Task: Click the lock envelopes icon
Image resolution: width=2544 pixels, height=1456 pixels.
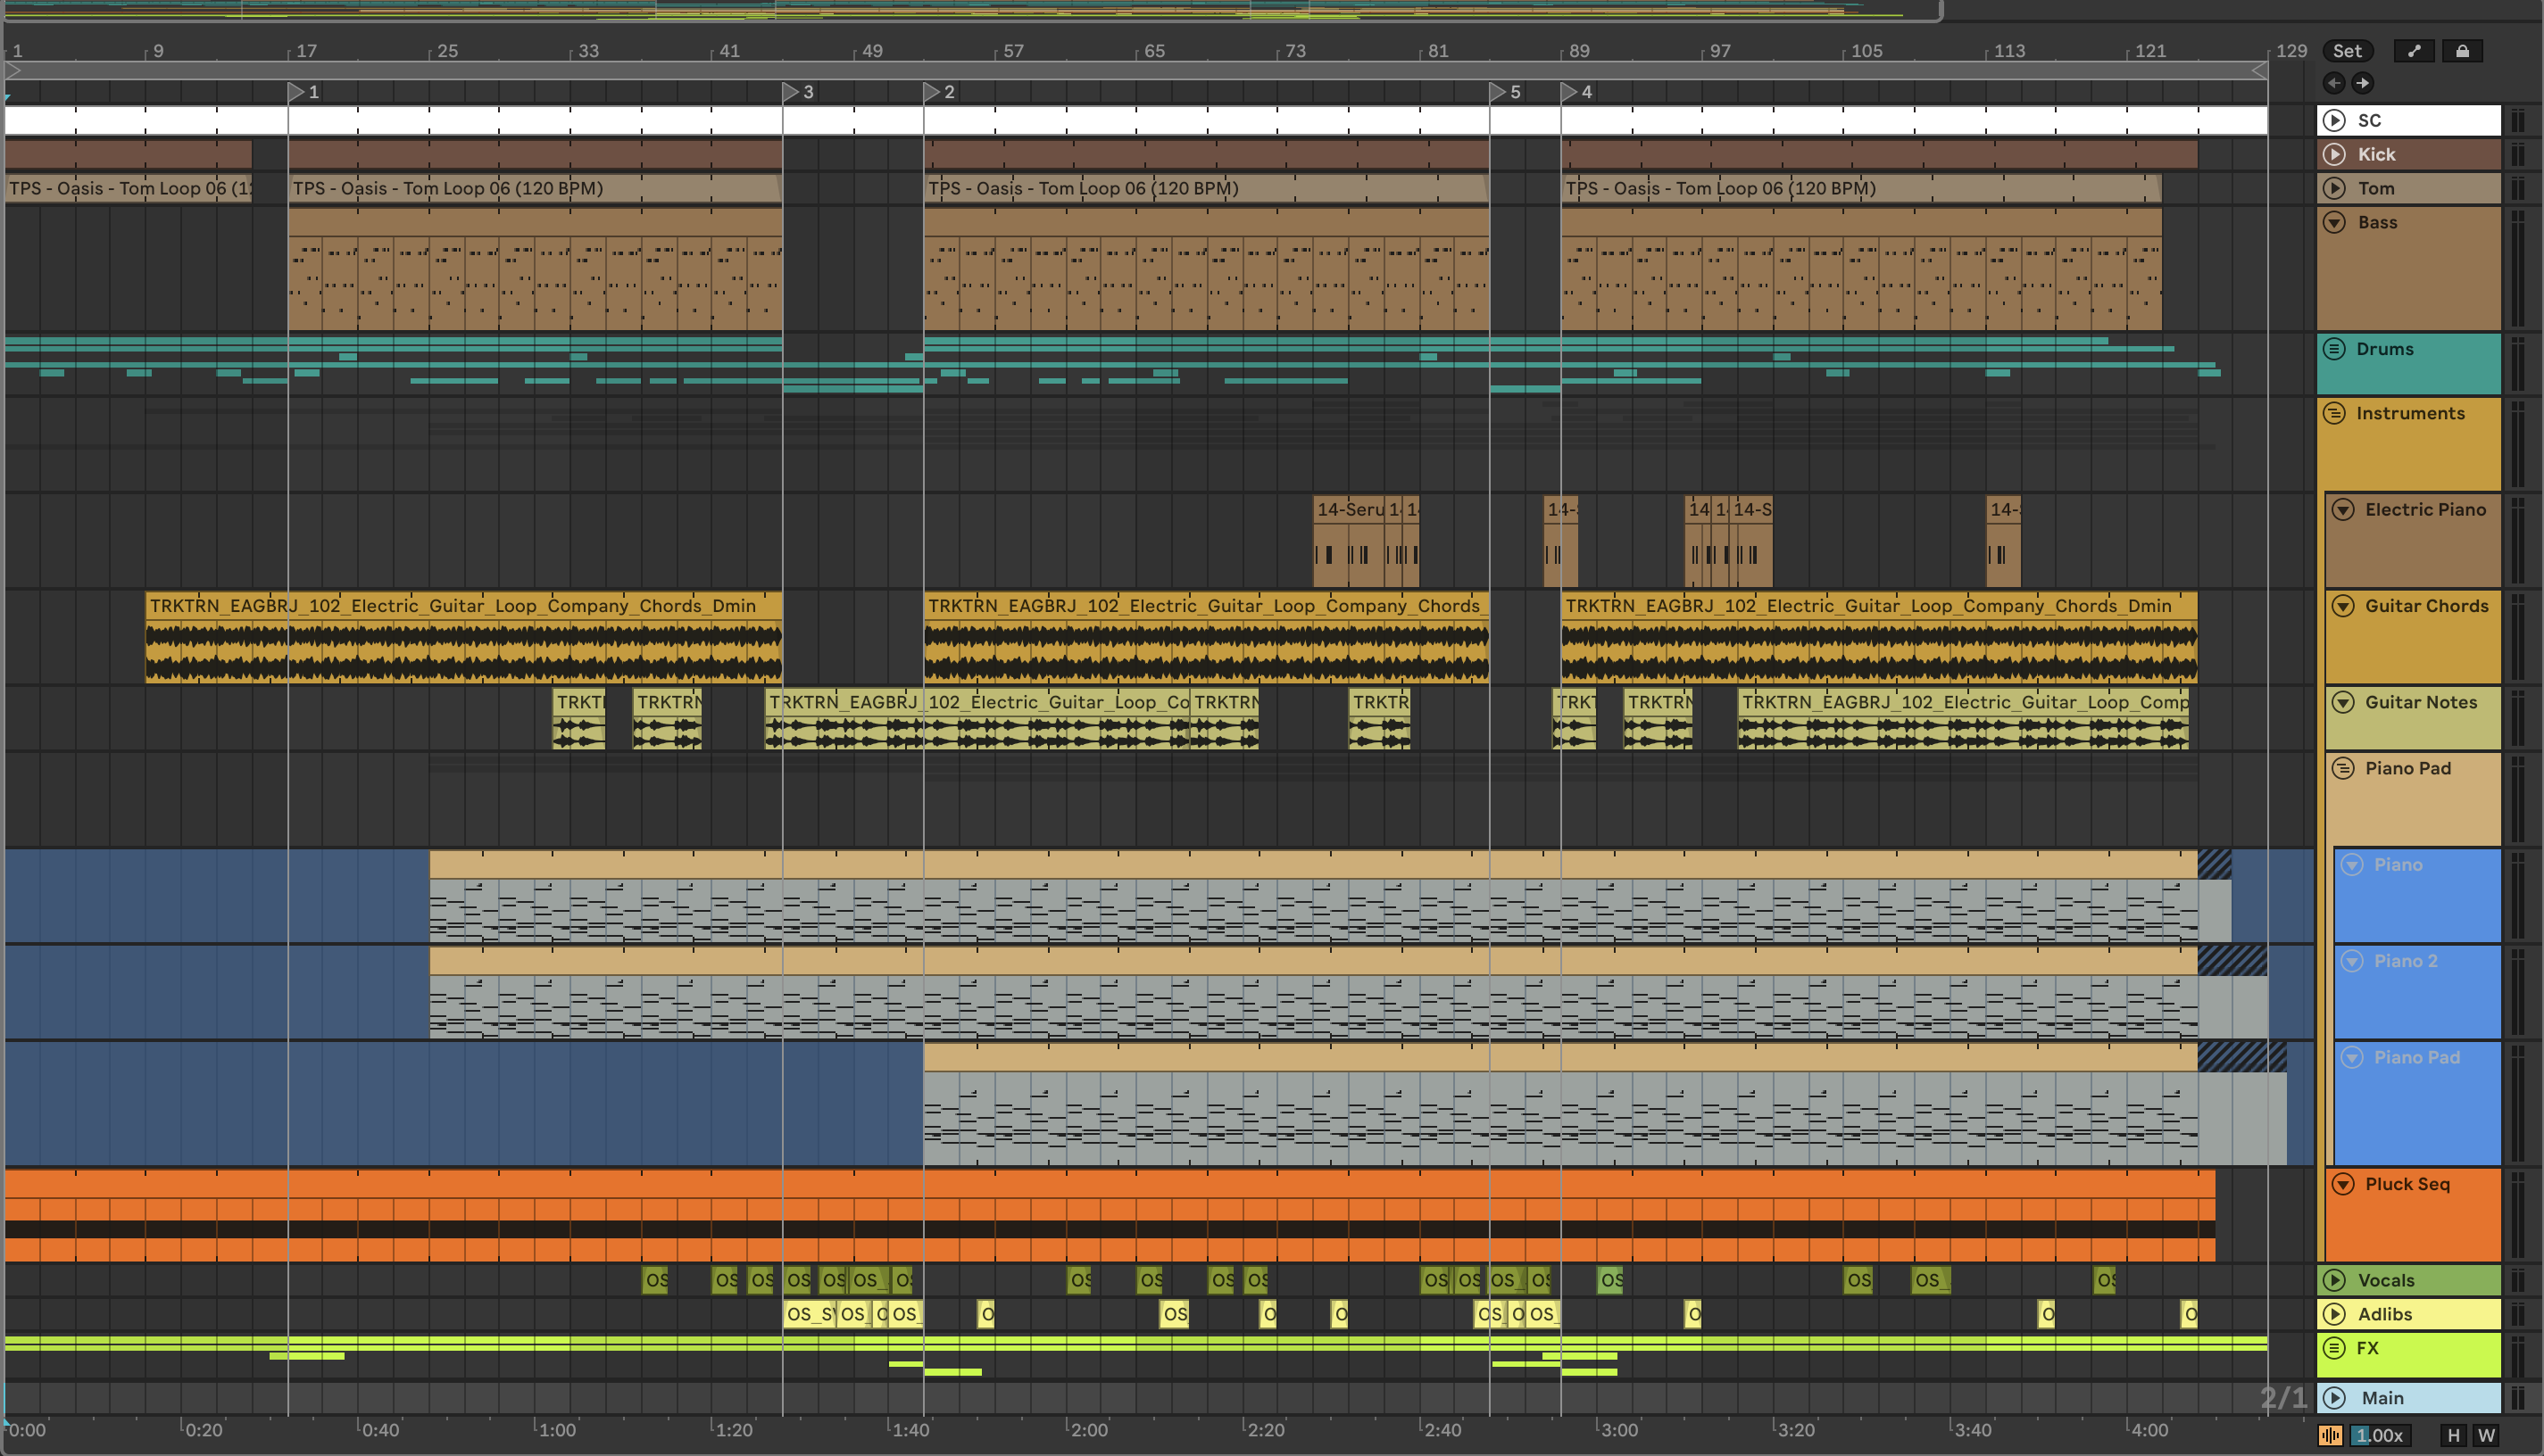Action: 2462,51
